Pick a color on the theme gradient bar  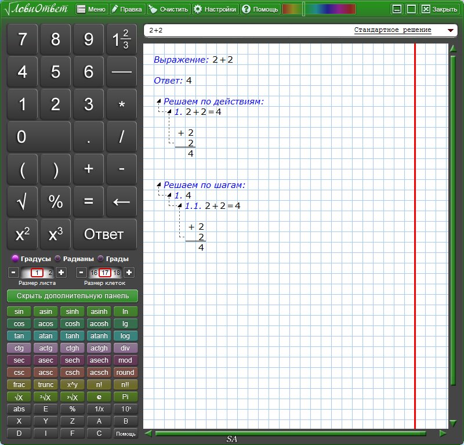tap(319, 9)
